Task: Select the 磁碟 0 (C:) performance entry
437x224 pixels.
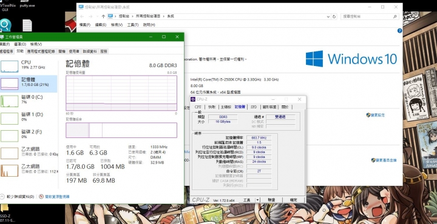Action: click(29, 101)
